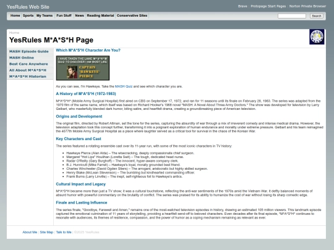The width and height of the screenshot is (334, 250).
Task: Click the YesRules M*A*S*H Page title
Action: click(x=51, y=40)
